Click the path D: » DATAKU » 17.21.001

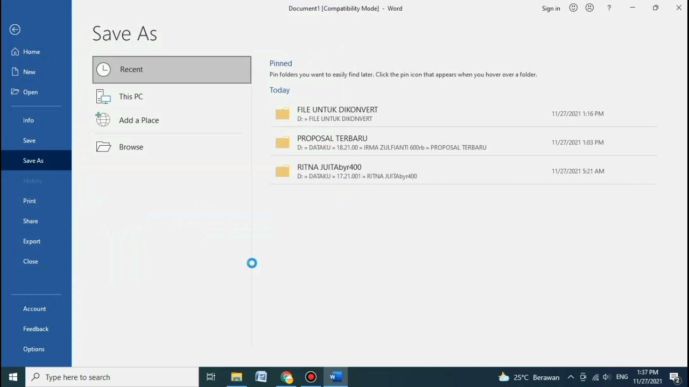pyautogui.click(x=357, y=176)
